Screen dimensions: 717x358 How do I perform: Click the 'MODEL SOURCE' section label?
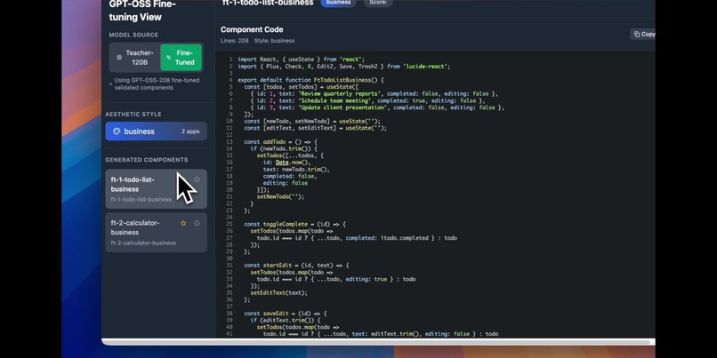[x=133, y=35]
